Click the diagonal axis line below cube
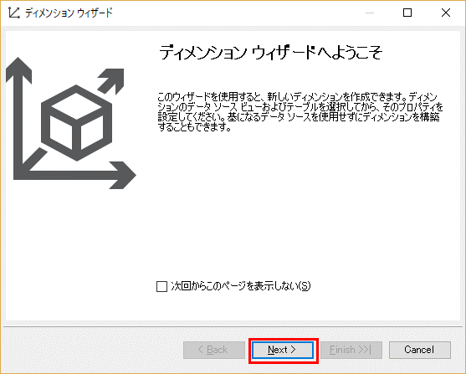 tap(34, 160)
